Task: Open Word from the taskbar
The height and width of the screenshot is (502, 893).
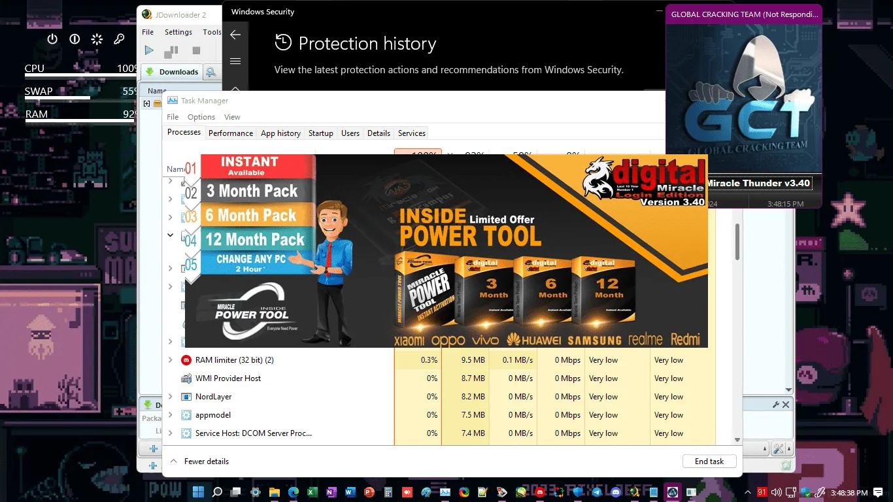Action: coord(350,492)
